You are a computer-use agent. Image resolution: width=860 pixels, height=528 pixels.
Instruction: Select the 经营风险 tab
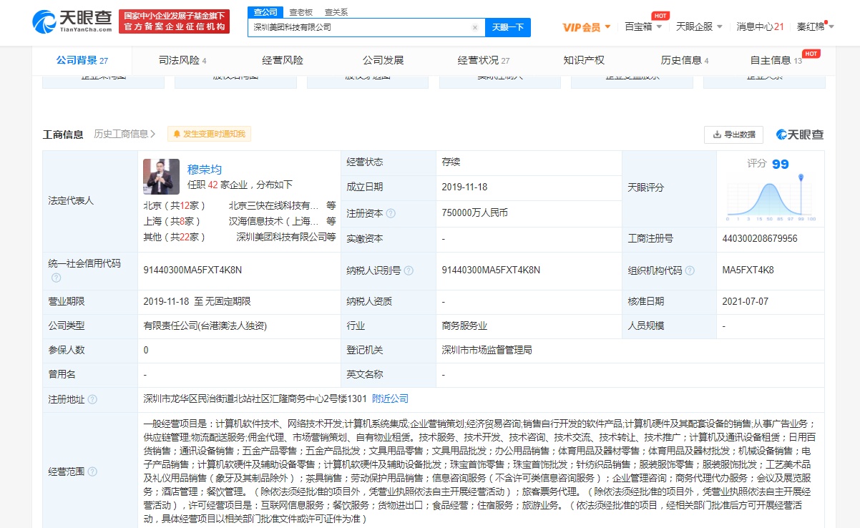pos(283,60)
